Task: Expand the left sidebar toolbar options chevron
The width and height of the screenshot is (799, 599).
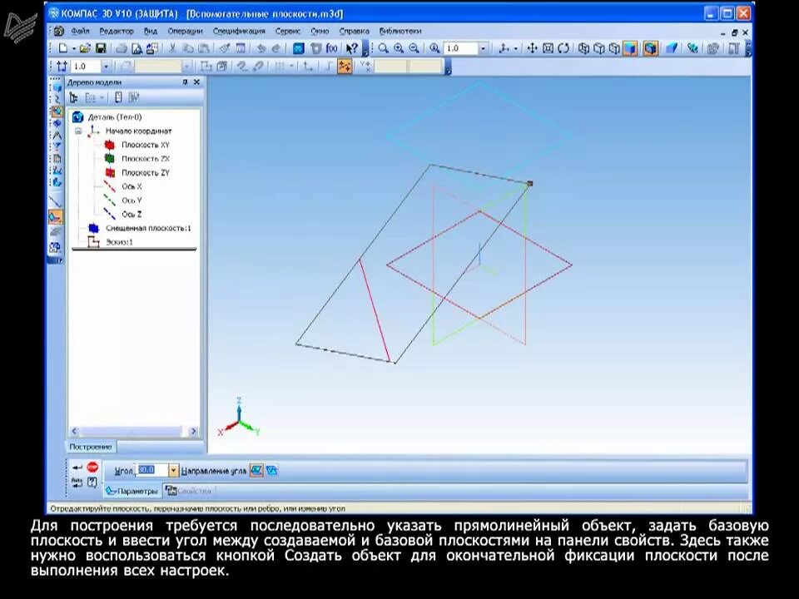Action: 57,260
